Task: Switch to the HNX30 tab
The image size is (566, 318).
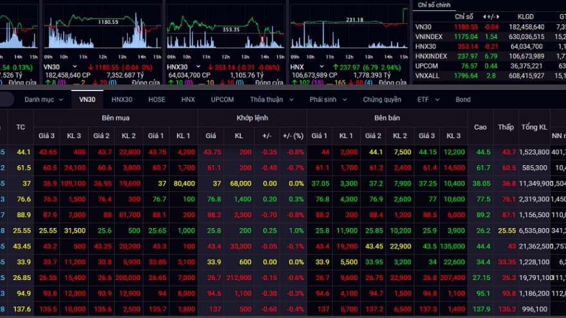Action: click(122, 100)
